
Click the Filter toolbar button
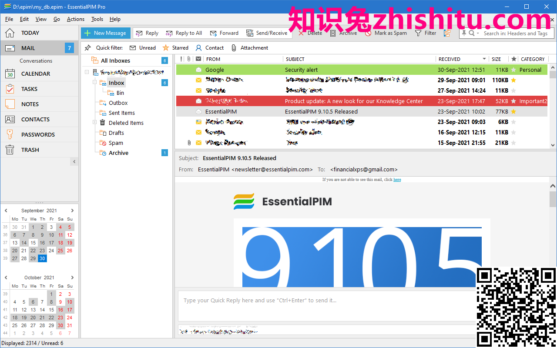426,33
